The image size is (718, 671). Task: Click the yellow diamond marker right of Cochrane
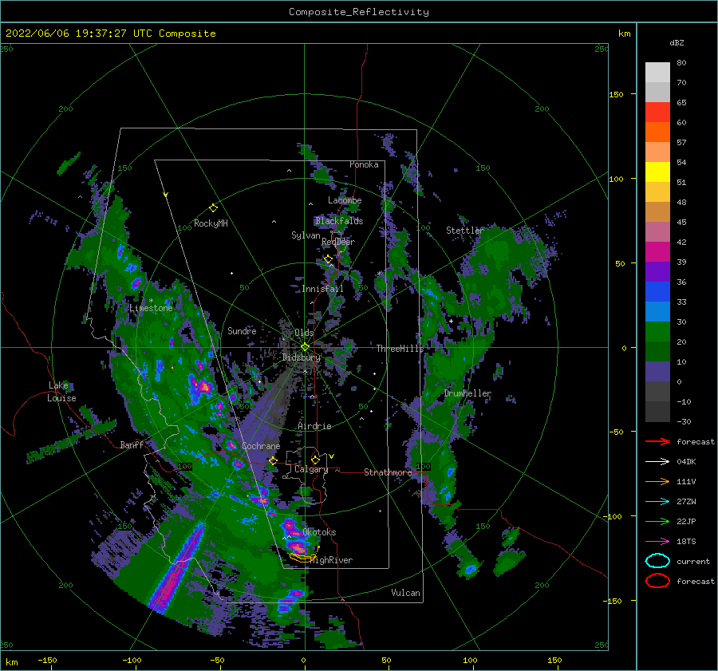(x=273, y=460)
